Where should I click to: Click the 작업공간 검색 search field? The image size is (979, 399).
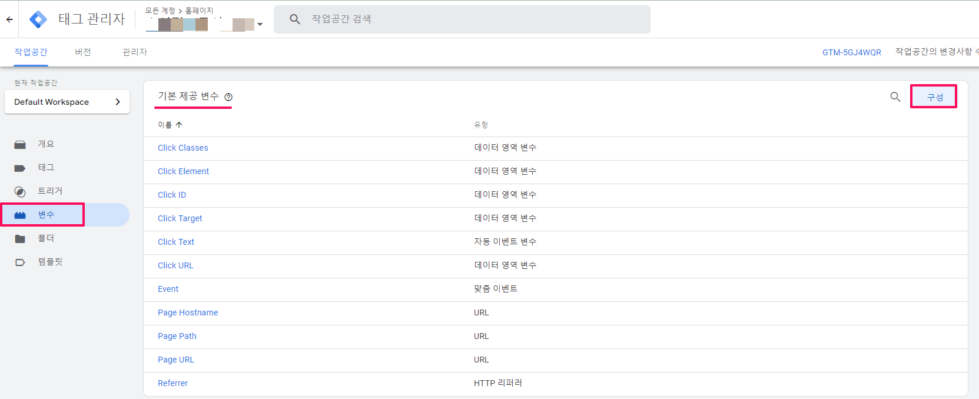[x=462, y=19]
